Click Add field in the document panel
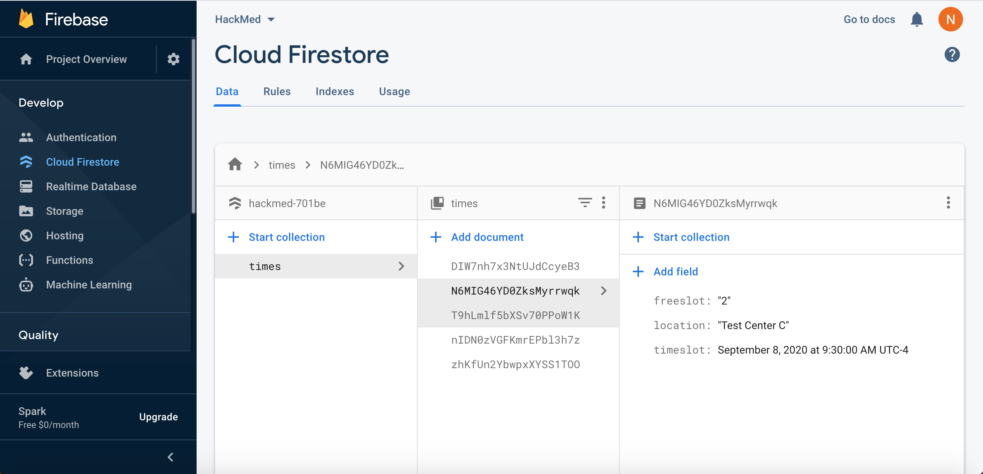This screenshot has width=983, height=474. (x=675, y=272)
